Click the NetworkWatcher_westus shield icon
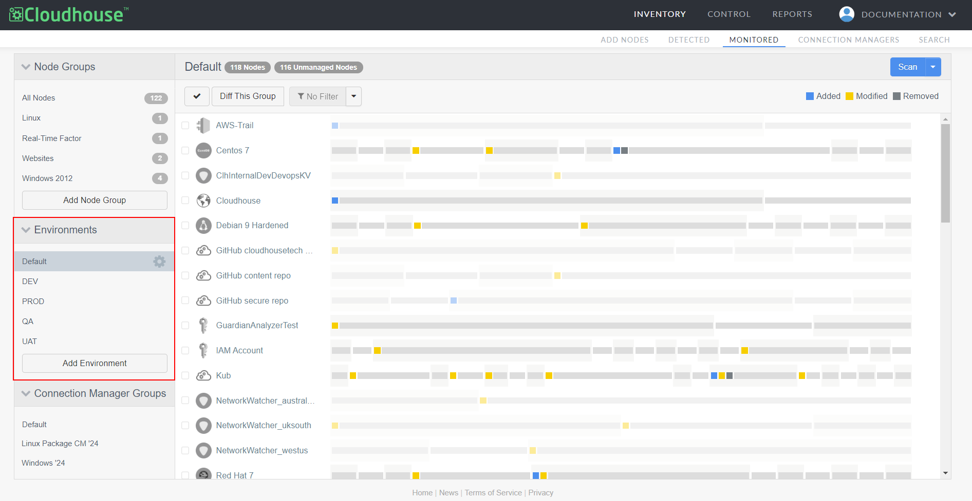The image size is (972, 501). point(203,450)
